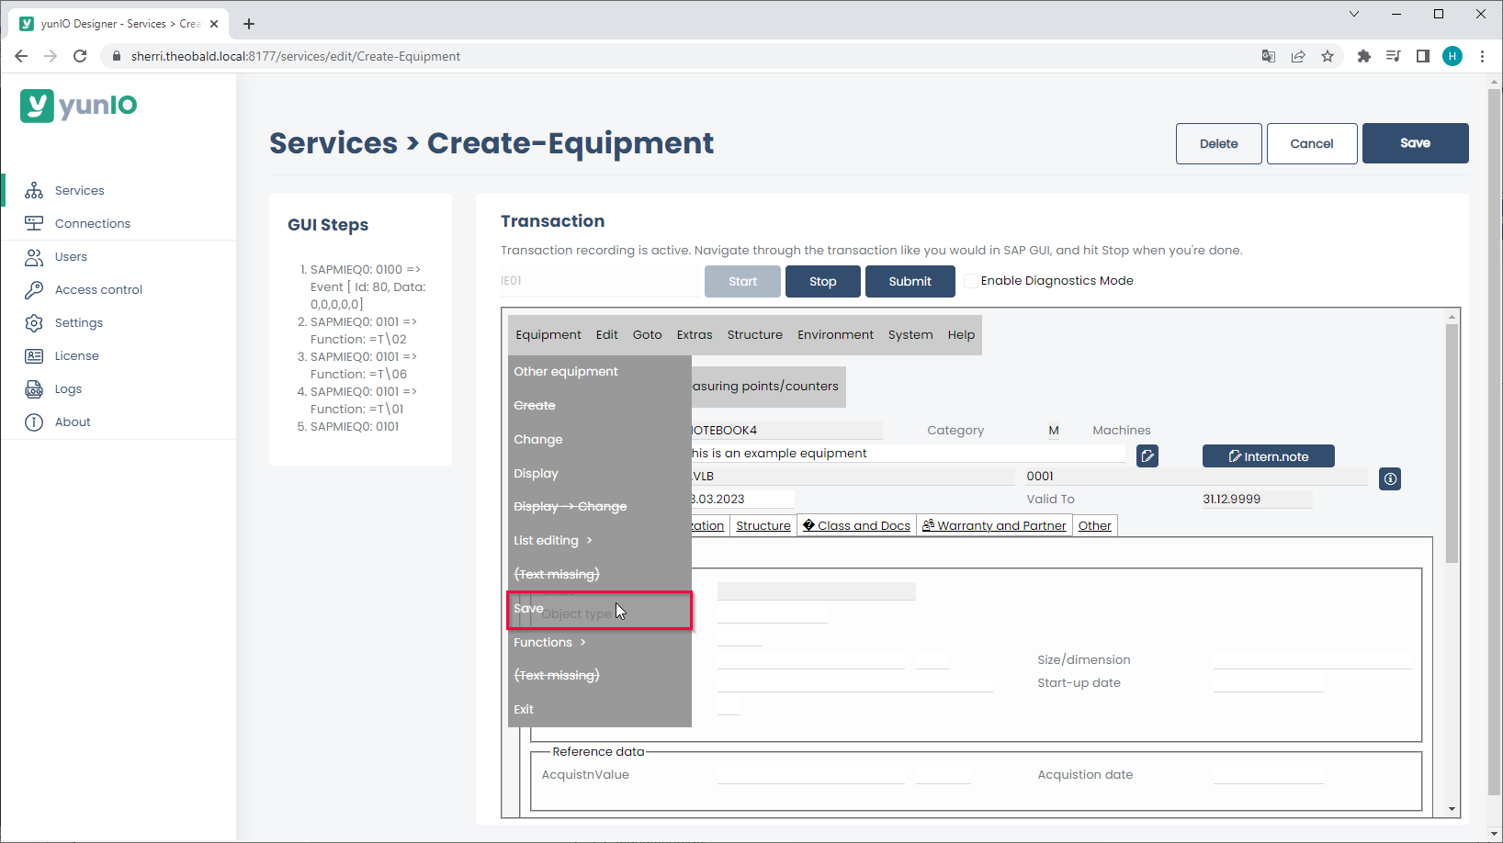
Task: Open Chrome's three-dot menu
Action: [1482, 56]
